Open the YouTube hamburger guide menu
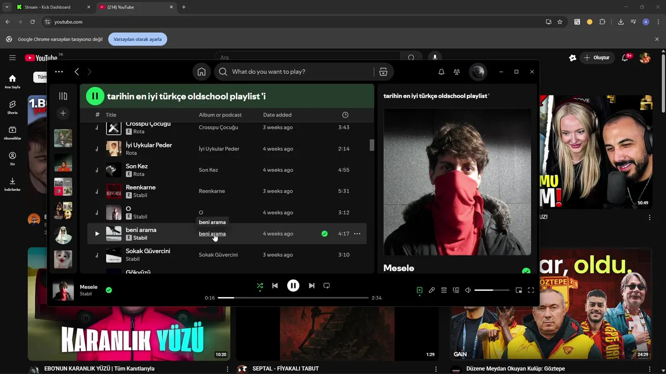 pyautogui.click(x=12, y=58)
